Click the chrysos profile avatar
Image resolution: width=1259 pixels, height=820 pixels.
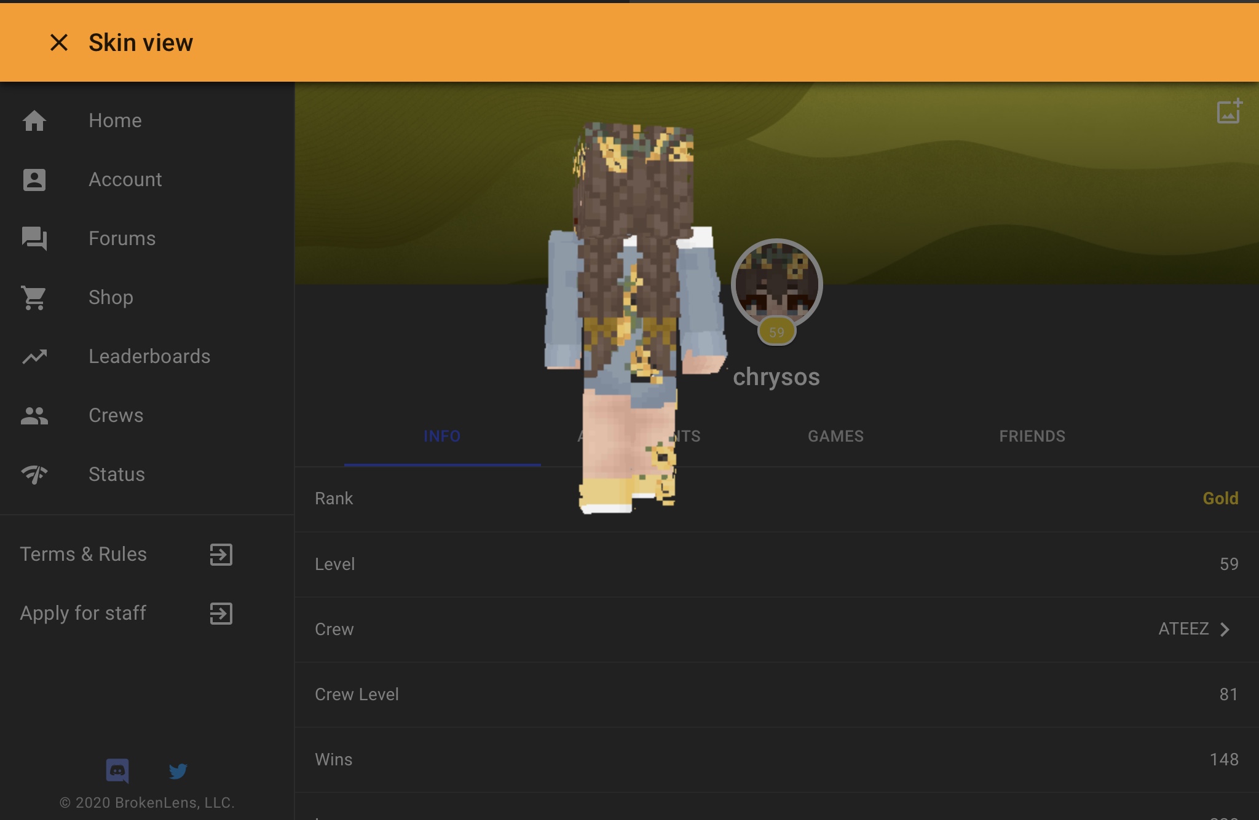click(x=776, y=284)
